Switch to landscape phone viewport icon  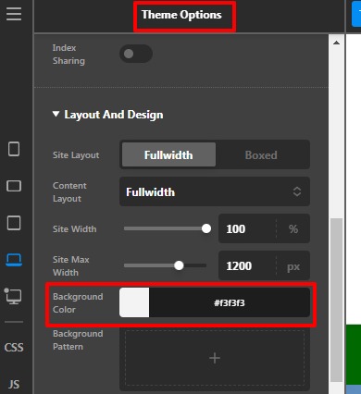(14, 186)
